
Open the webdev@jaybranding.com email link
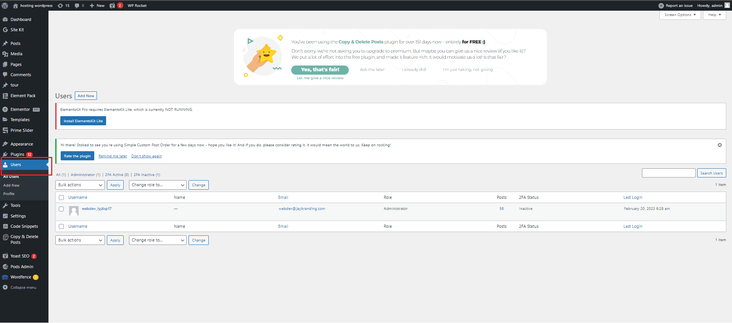click(x=302, y=209)
